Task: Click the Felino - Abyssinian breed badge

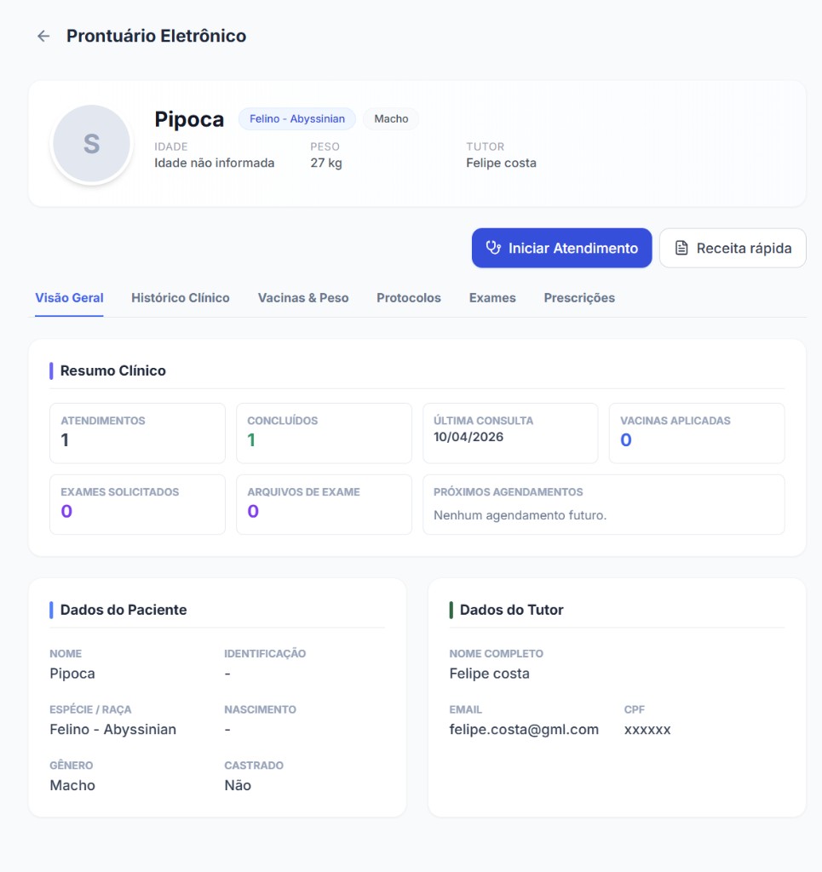Action: [x=296, y=118]
